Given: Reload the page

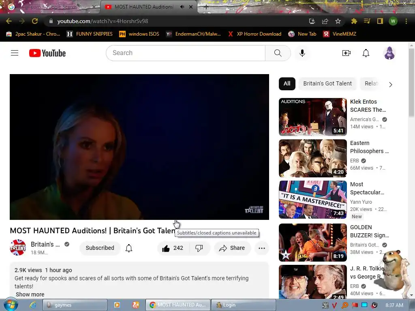Looking at the screenshot, I should [x=35, y=21].
